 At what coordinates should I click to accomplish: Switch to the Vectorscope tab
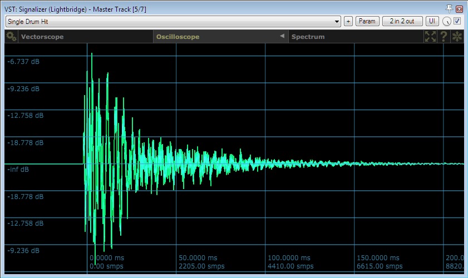[x=42, y=37]
